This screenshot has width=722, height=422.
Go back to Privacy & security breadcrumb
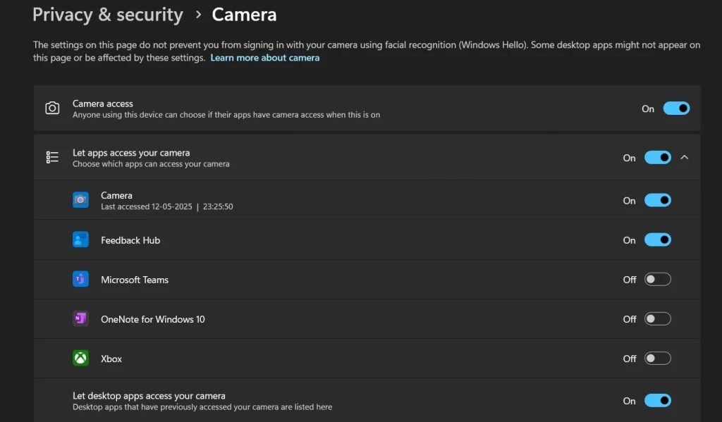(107, 15)
